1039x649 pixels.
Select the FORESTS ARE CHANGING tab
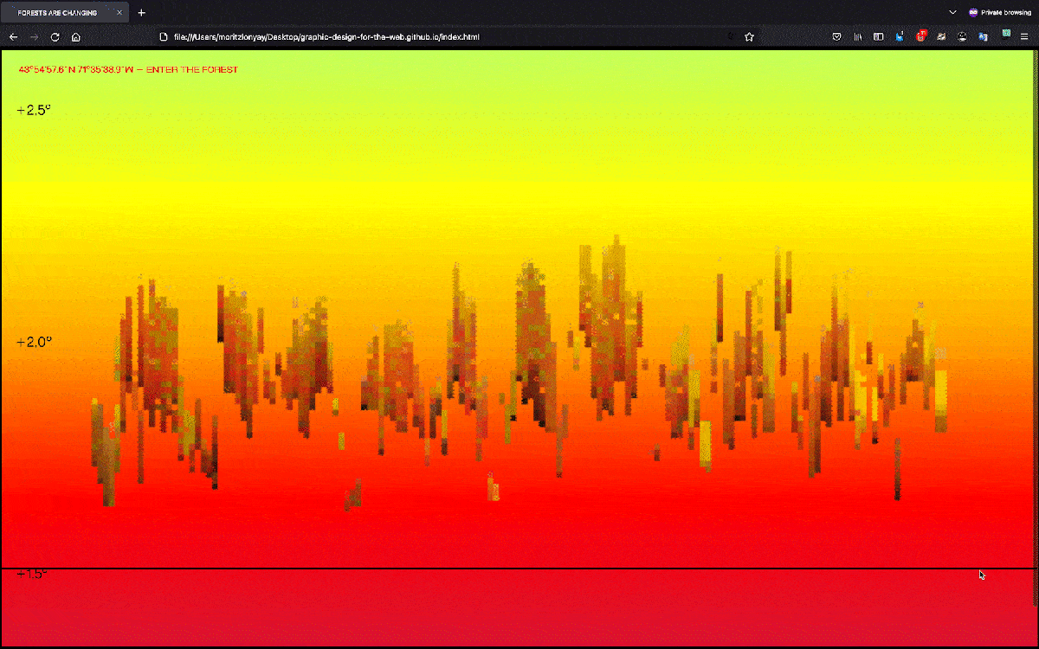57,13
